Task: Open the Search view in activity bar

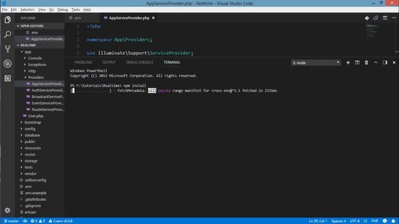Action: tap(7, 34)
